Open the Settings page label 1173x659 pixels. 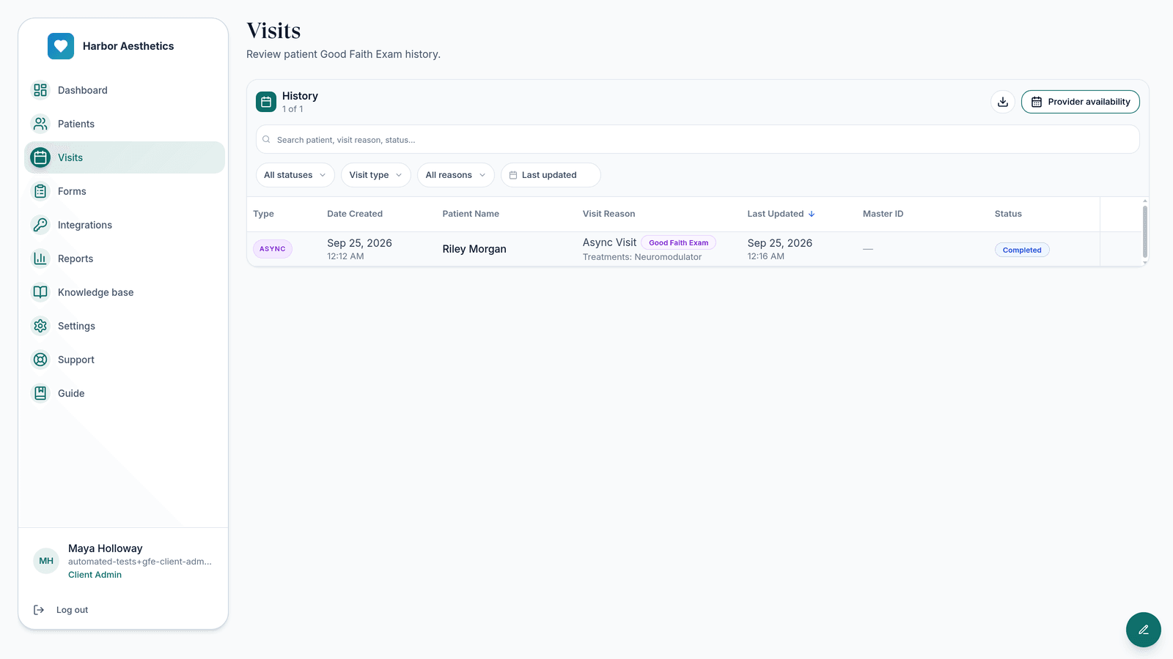(76, 326)
